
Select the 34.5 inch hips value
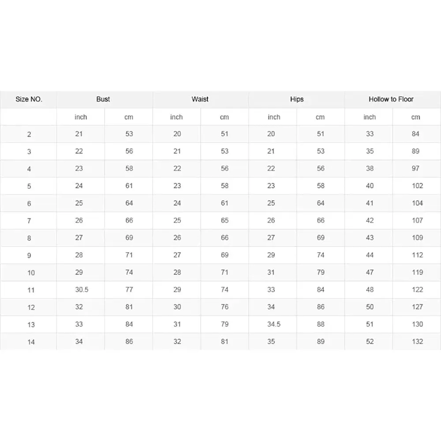point(273,324)
